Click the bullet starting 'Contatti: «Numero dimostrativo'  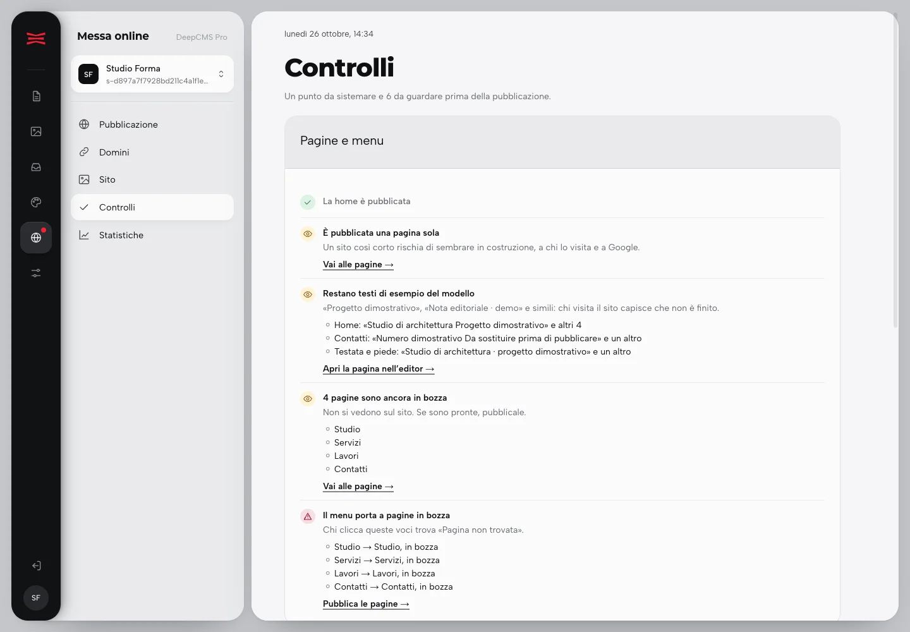(x=488, y=338)
